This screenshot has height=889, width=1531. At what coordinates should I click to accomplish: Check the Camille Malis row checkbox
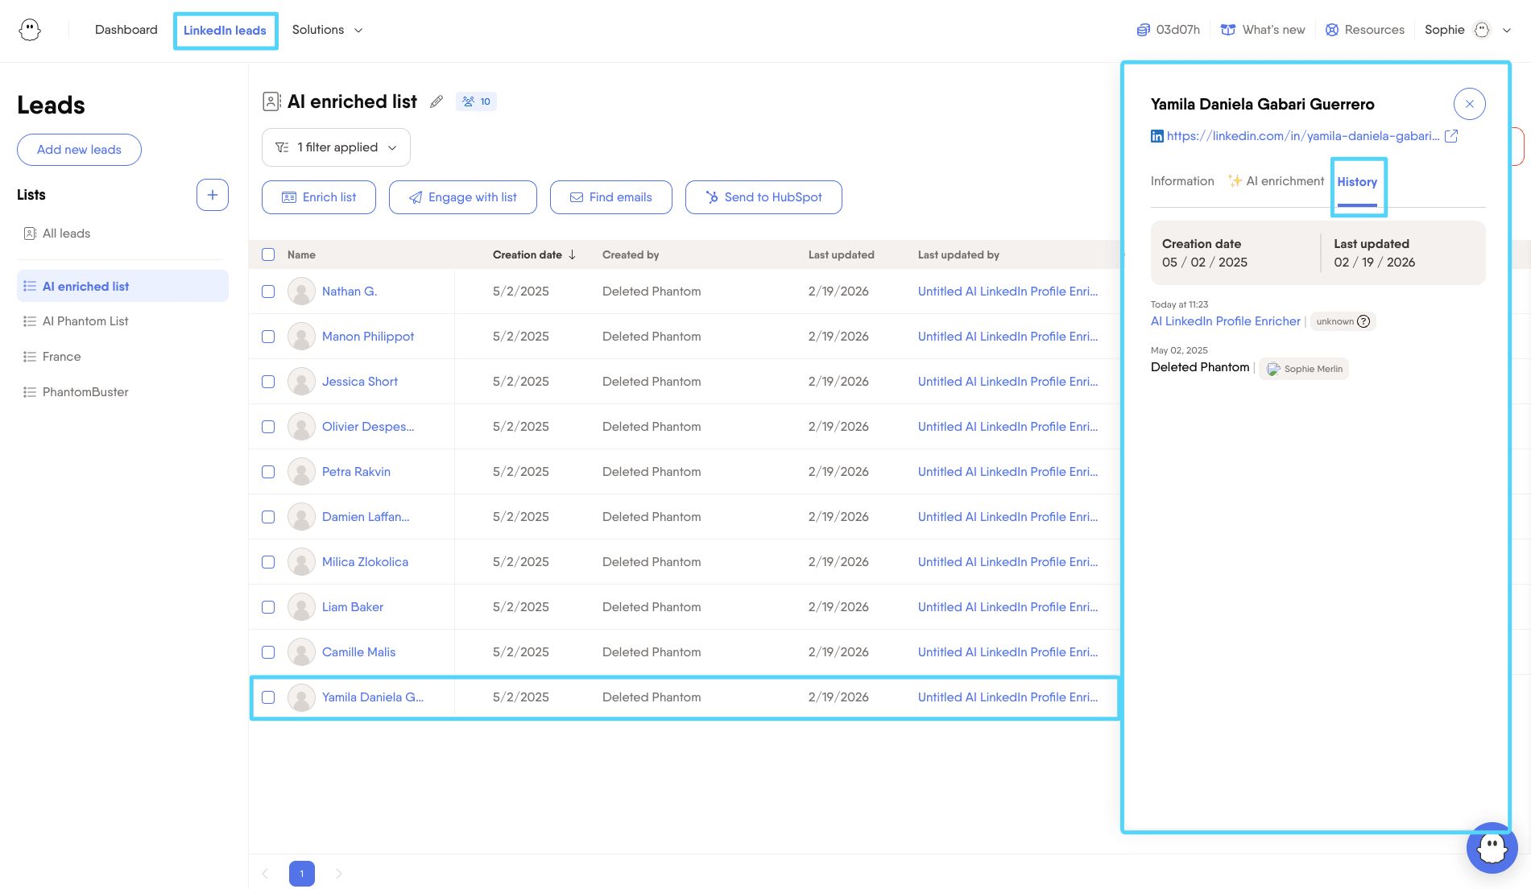(268, 652)
